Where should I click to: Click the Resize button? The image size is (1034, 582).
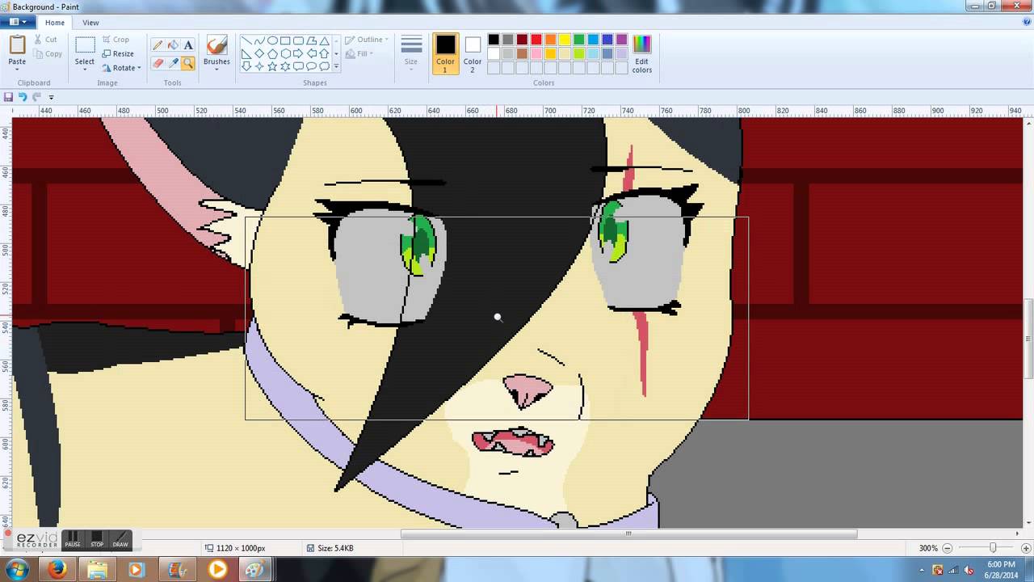(118, 54)
